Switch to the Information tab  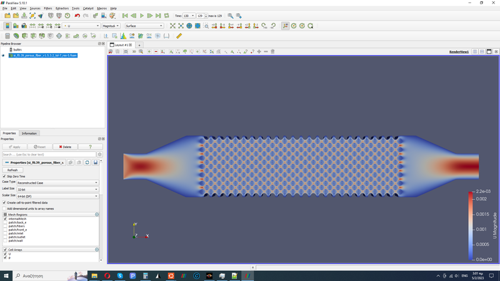point(29,133)
